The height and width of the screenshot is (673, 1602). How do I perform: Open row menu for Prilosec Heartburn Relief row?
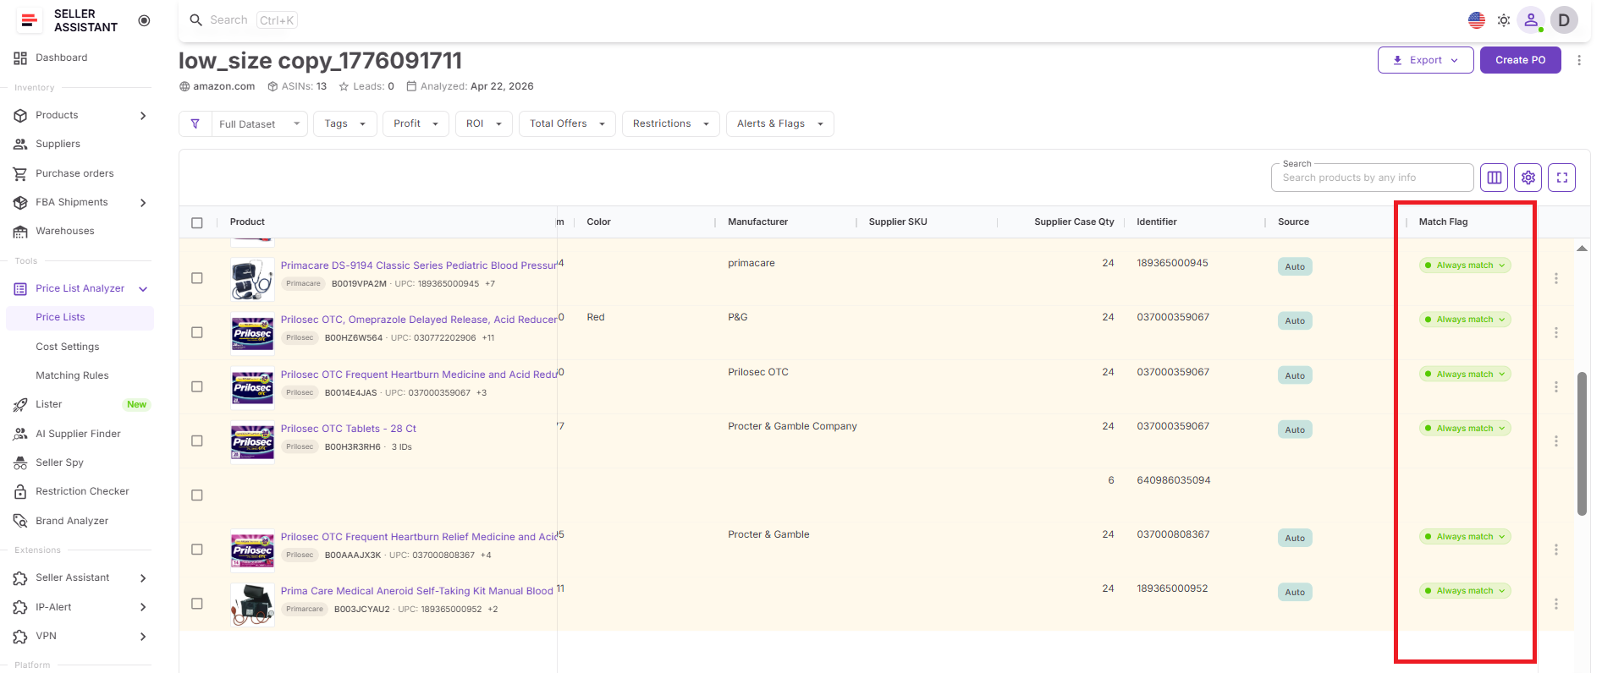(1556, 550)
